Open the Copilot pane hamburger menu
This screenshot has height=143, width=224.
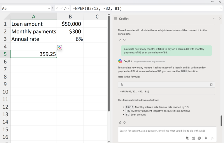point(116,18)
